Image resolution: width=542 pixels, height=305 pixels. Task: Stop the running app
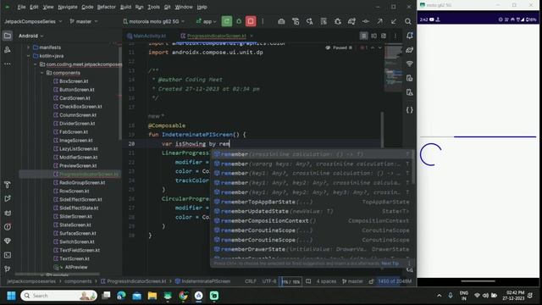pyautogui.click(x=251, y=21)
